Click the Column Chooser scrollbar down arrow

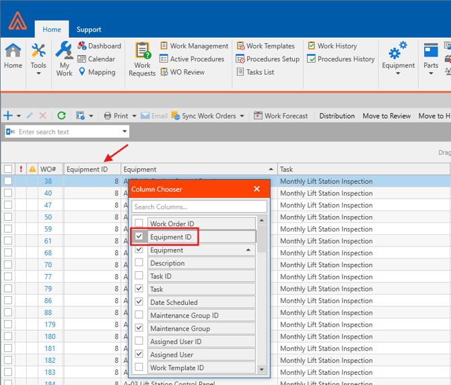pyautogui.click(x=262, y=369)
